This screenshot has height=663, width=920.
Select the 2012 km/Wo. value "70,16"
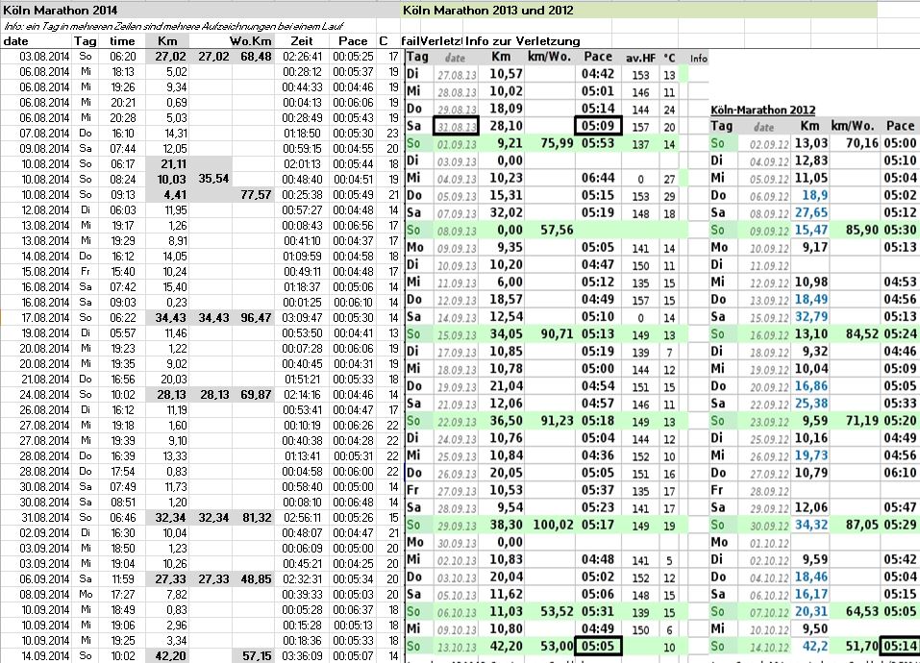point(862,143)
